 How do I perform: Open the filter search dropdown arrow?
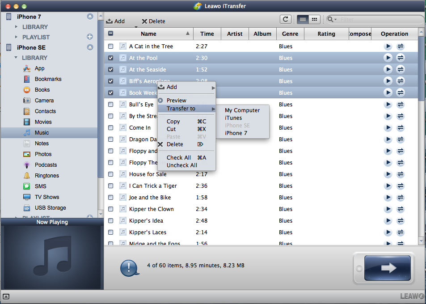tap(333, 20)
